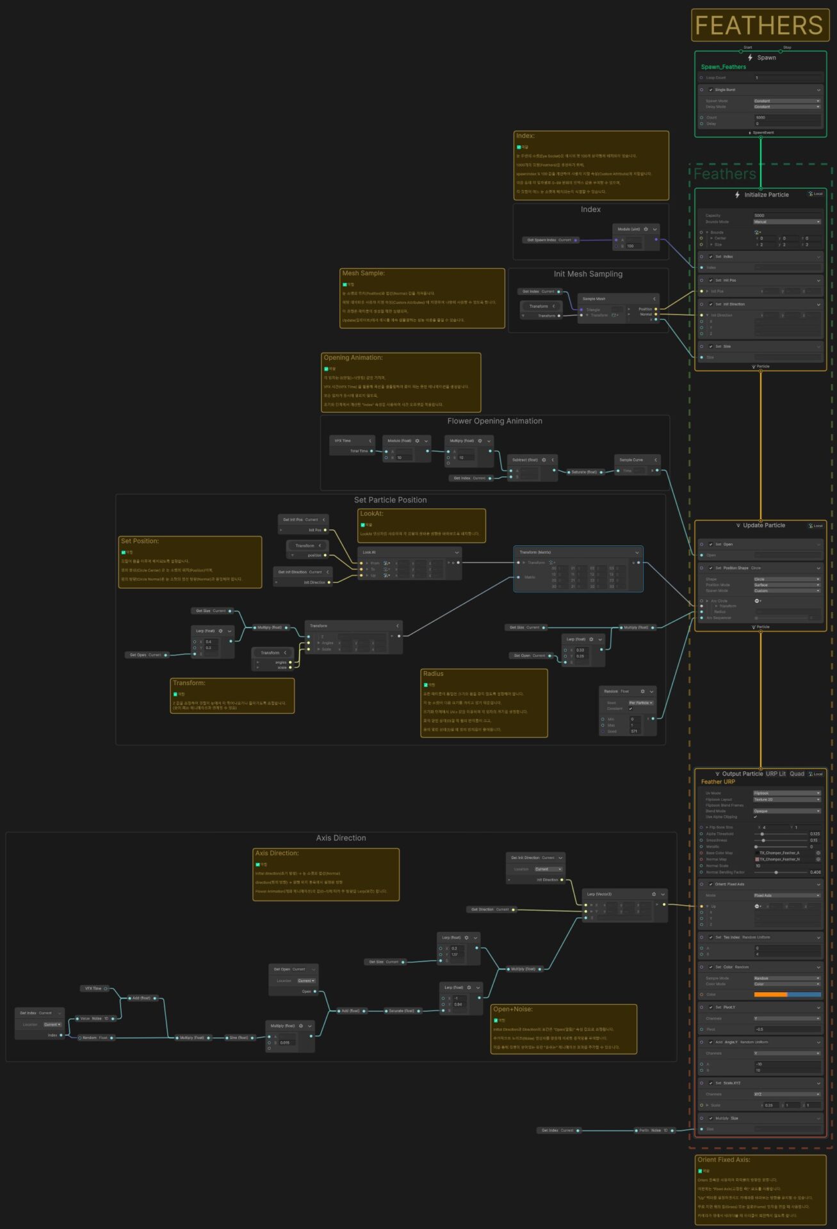Collapse the Set Init Direction block chevron
The image size is (837, 1229).
[818, 305]
